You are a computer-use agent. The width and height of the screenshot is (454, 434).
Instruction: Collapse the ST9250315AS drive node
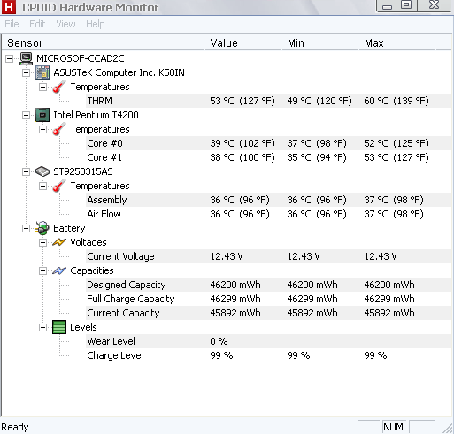27,171
